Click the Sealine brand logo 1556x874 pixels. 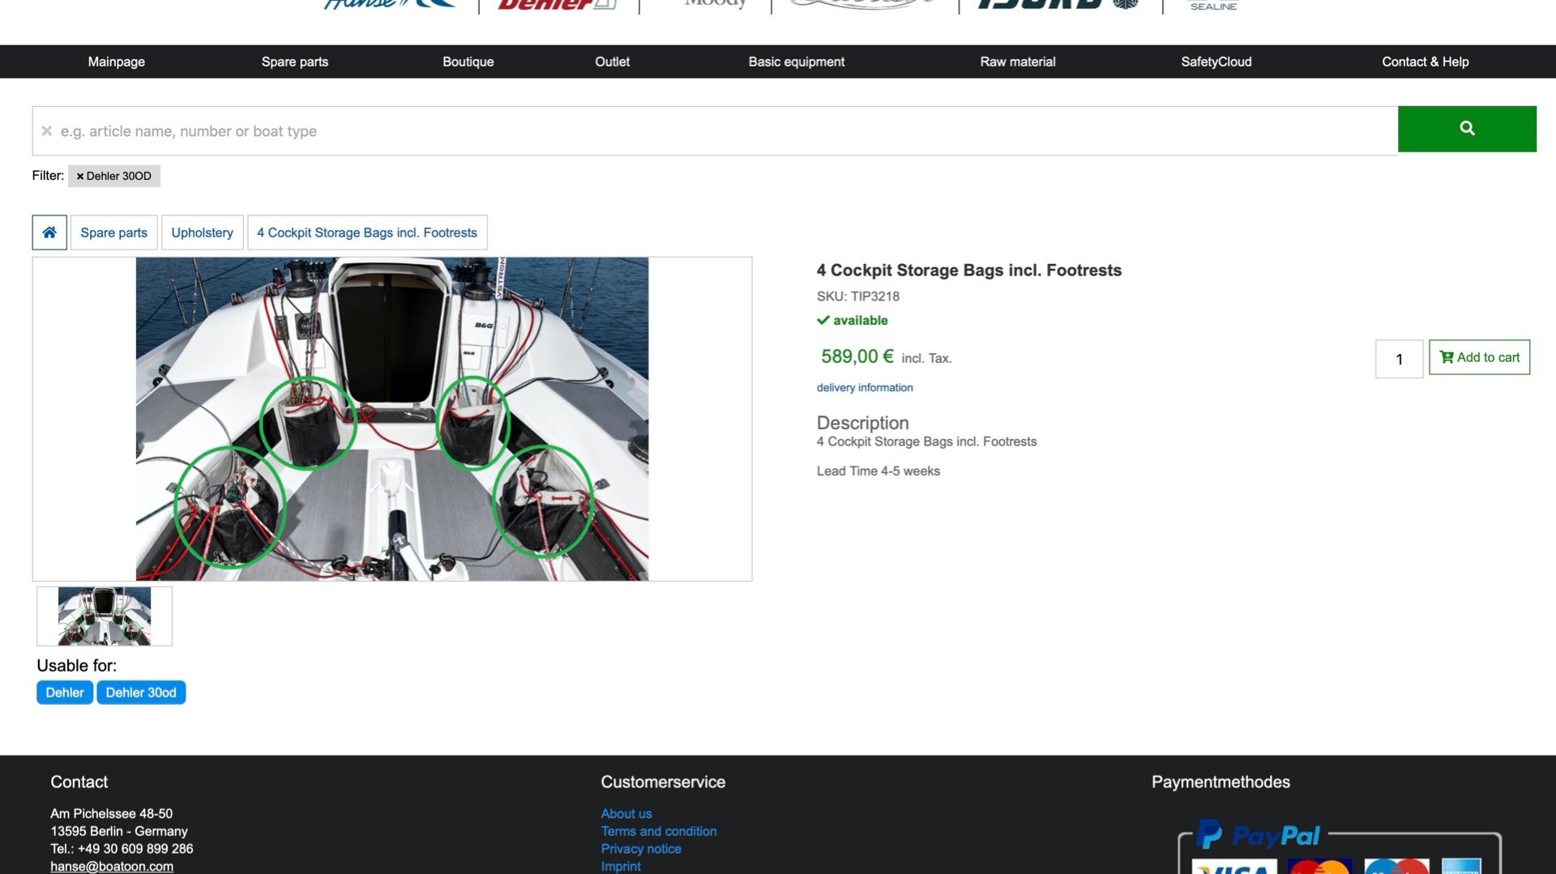tap(1213, 6)
